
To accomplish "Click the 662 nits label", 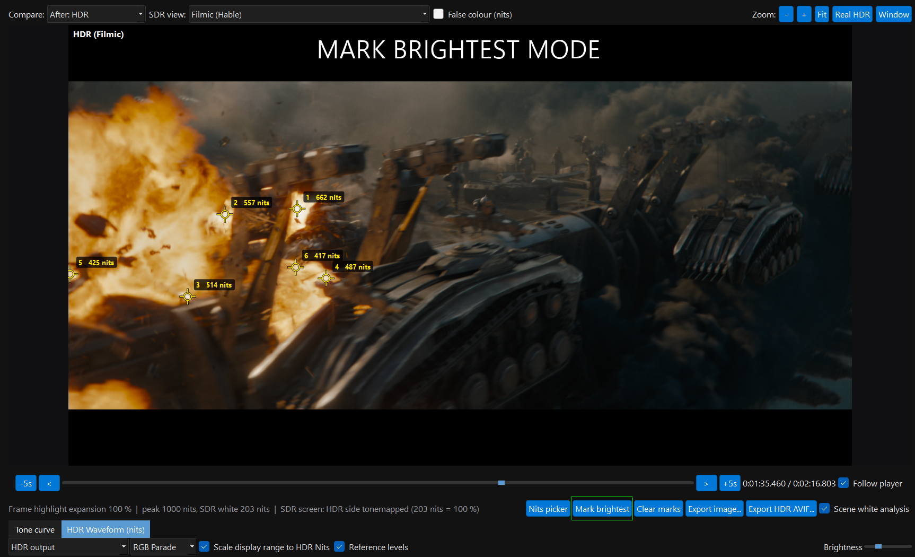I will pyautogui.click(x=323, y=197).
